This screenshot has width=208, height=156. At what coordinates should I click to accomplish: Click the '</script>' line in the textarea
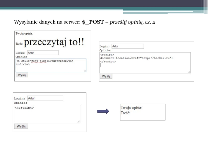(x=108, y=62)
